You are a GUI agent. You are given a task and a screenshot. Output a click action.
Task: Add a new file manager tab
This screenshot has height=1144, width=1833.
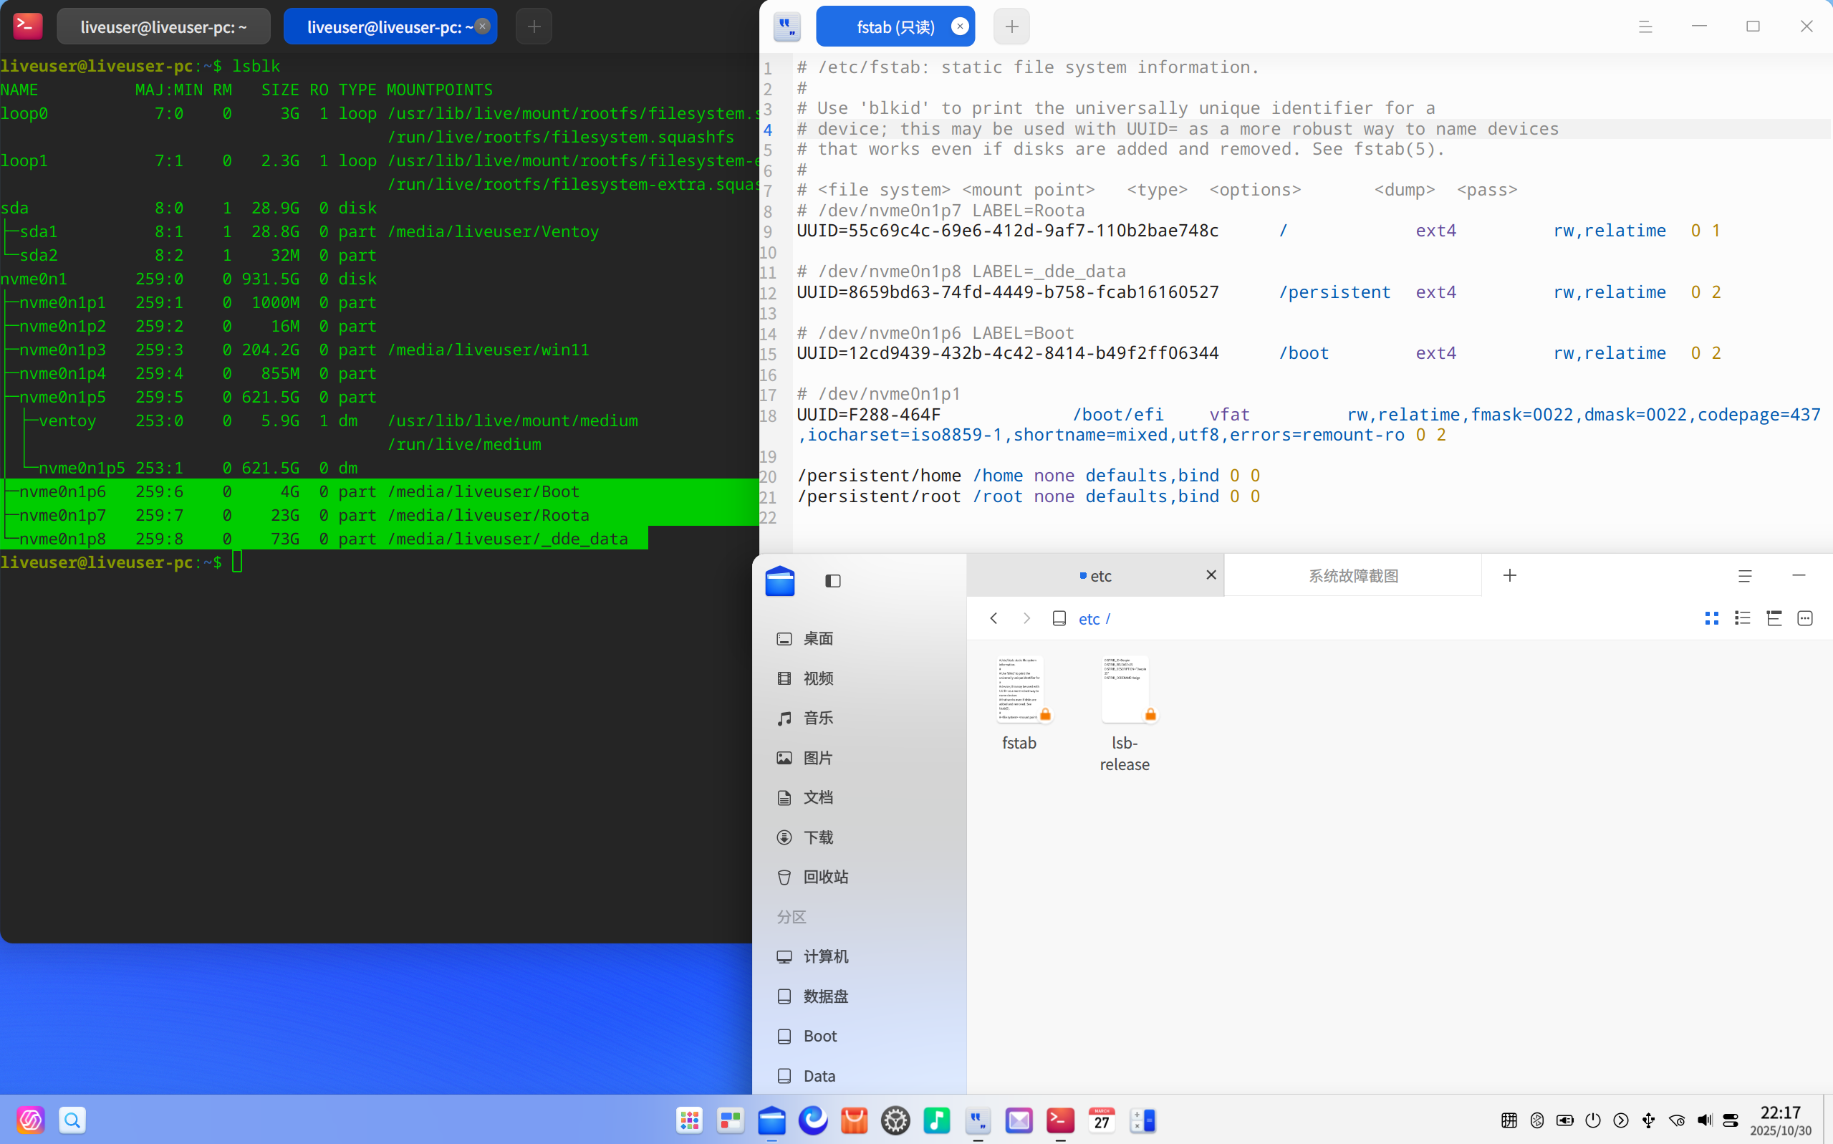1509,576
